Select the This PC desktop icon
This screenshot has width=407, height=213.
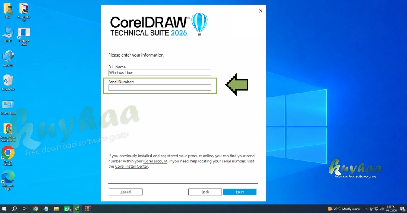point(8,34)
